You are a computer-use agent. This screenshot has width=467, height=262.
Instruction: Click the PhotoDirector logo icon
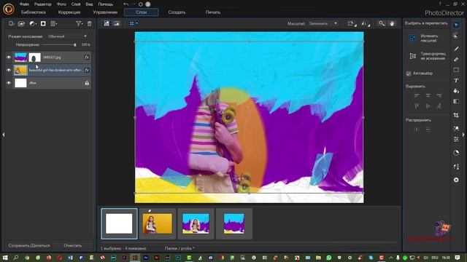8,9
